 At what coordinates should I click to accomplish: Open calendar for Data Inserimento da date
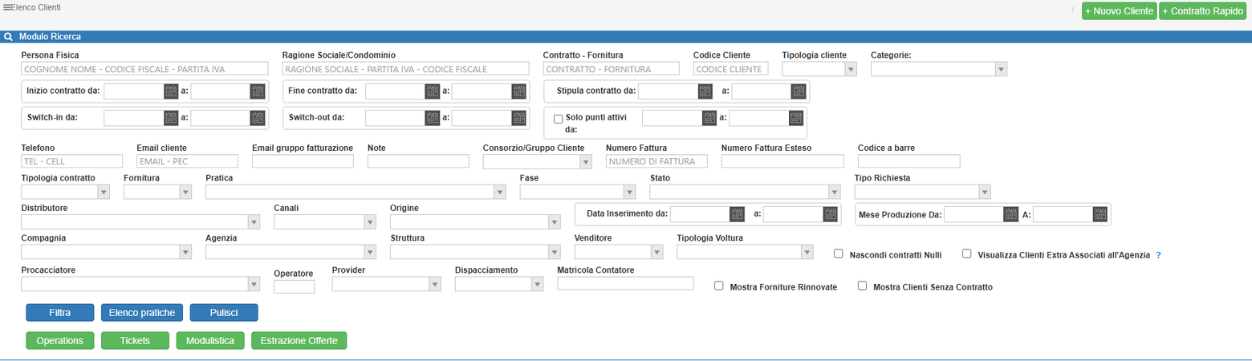tap(737, 214)
